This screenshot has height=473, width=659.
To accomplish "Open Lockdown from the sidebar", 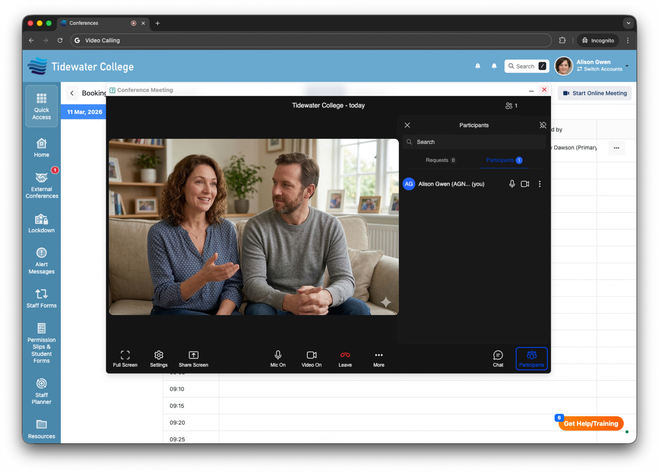I will 42,223.
